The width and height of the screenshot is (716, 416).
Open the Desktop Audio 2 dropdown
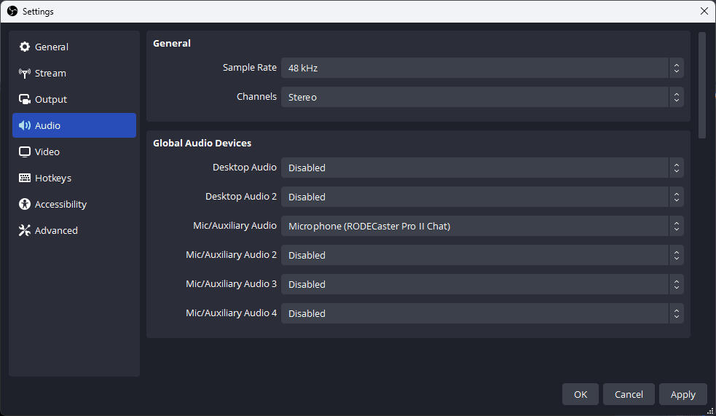[x=481, y=197]
